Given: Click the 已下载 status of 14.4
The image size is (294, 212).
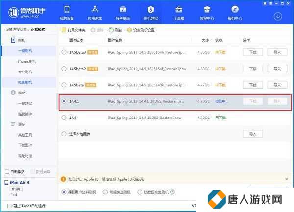Looking at the screenshot, I should [220, 118].
